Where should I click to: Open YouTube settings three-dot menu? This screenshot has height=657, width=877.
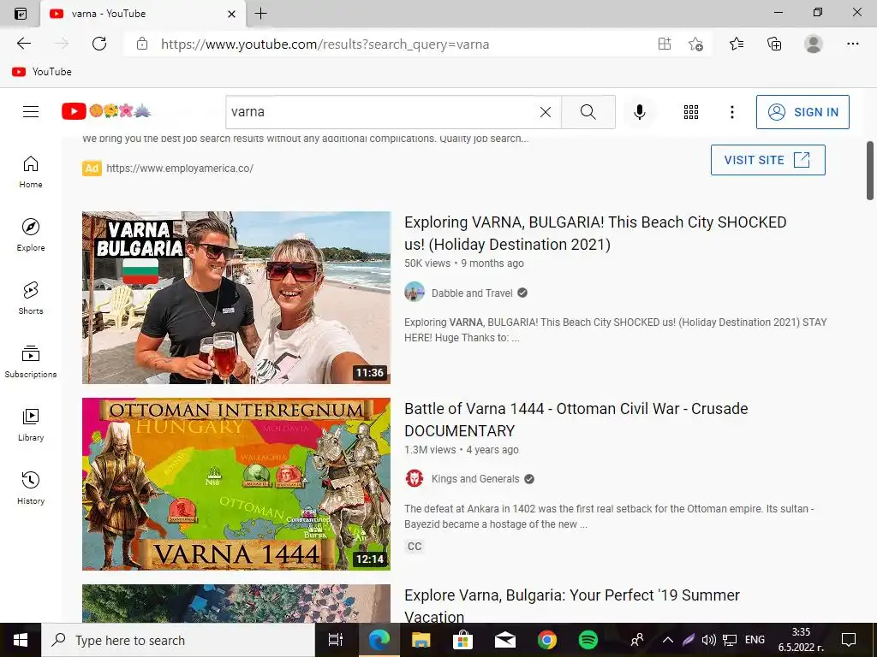(731, 112)
